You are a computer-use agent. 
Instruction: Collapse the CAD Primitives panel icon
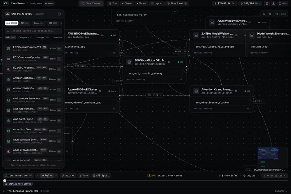[59, 14]
